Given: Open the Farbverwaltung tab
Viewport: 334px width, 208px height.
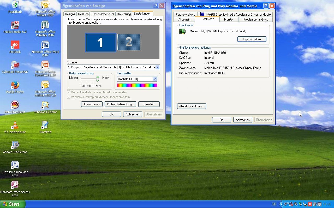Looking at the screenshot, I should click(x=185, y=15).
